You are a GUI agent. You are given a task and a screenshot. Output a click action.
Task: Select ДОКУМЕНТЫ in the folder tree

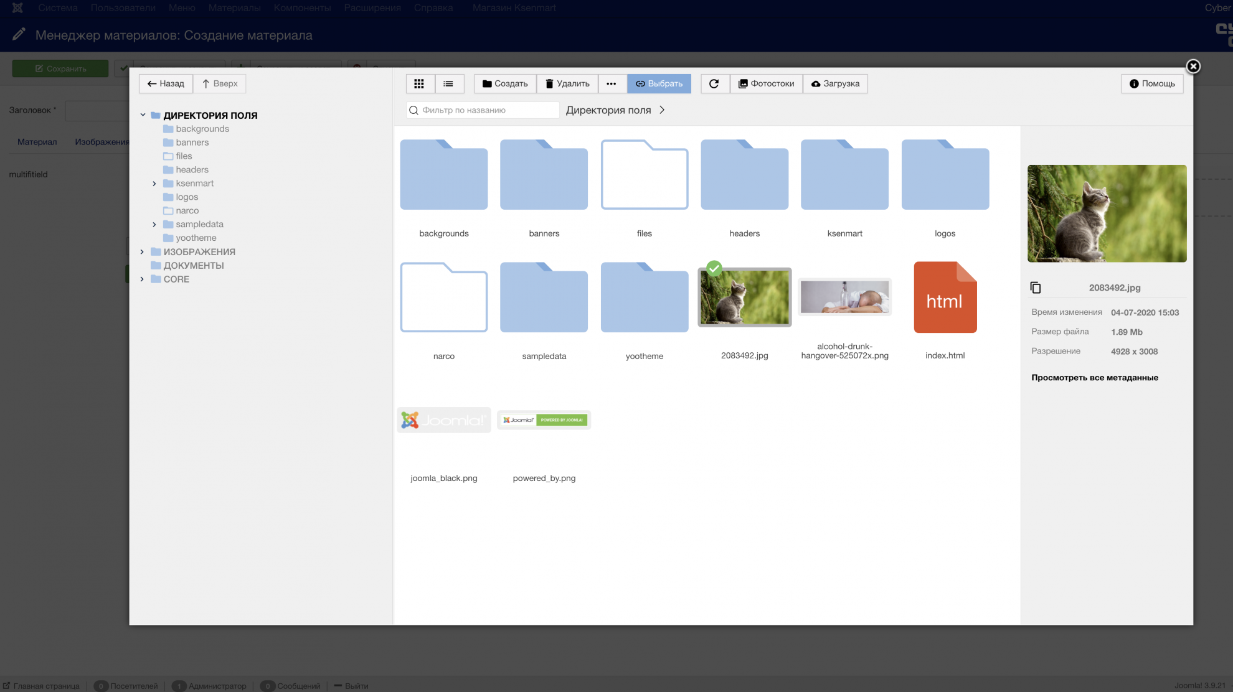click(x=193, y=266)
